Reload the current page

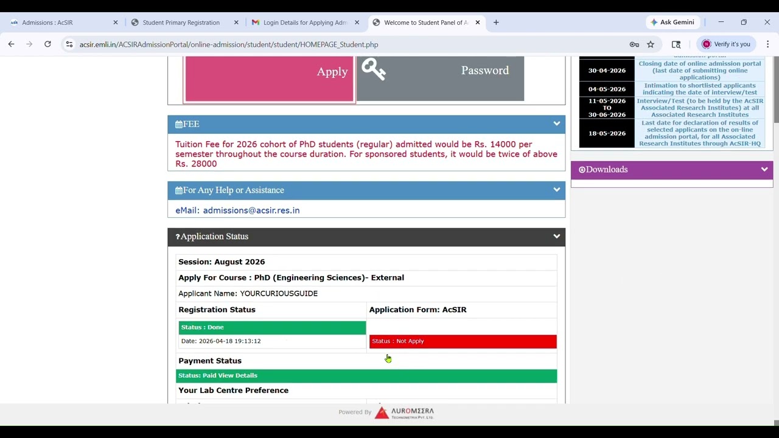click(47, 44)
